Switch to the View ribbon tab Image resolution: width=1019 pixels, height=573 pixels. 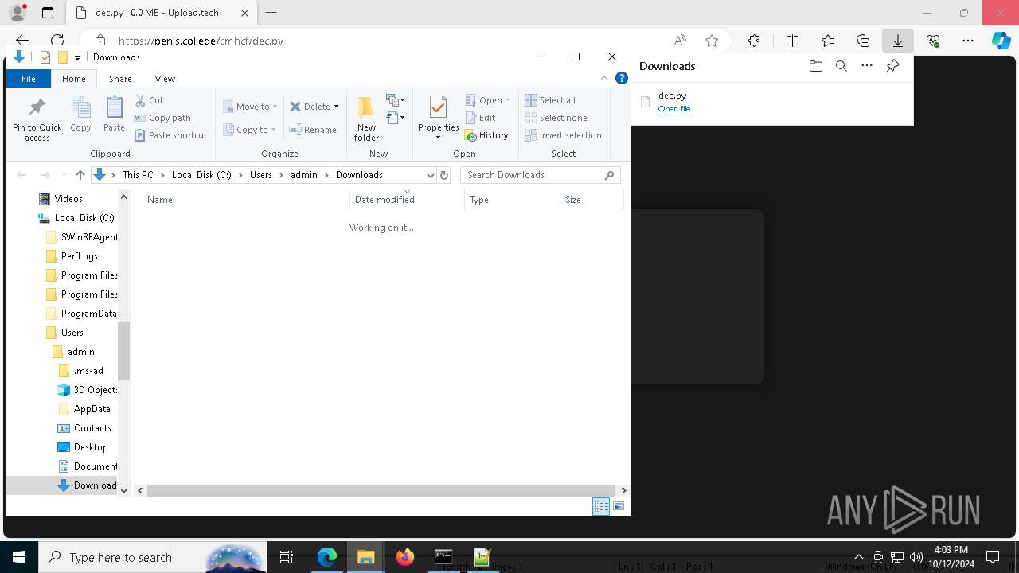165,79
